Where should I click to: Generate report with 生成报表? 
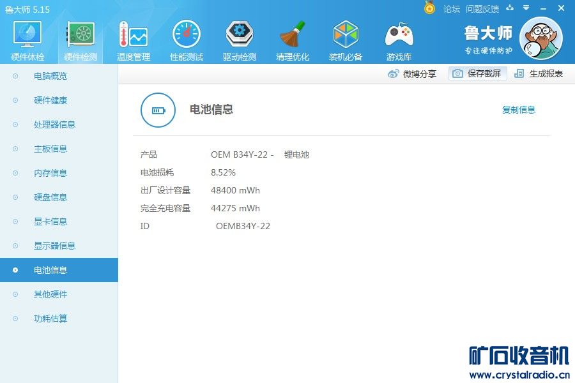(x=539, y=73)
